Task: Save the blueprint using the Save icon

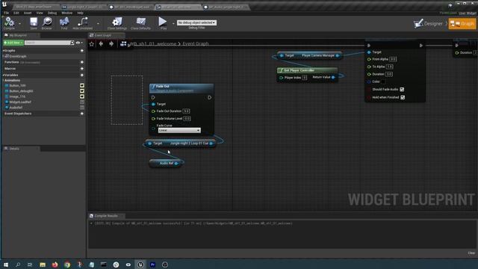Action: click(34, 23)
